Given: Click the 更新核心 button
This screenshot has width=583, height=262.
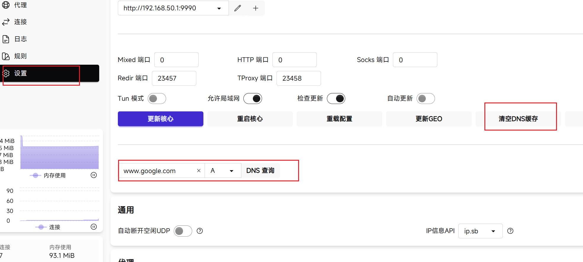Looking at the screenshot, I should (160, 119).
